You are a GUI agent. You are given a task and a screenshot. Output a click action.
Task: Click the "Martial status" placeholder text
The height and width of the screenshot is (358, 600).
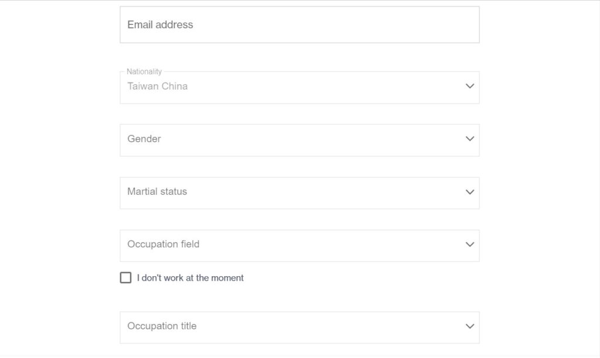click(157, 191)
